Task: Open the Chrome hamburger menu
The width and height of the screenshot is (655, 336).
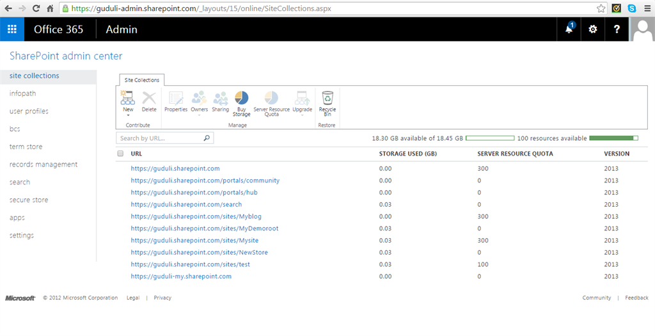Action: pyautogui.click(x=647, y=8)
